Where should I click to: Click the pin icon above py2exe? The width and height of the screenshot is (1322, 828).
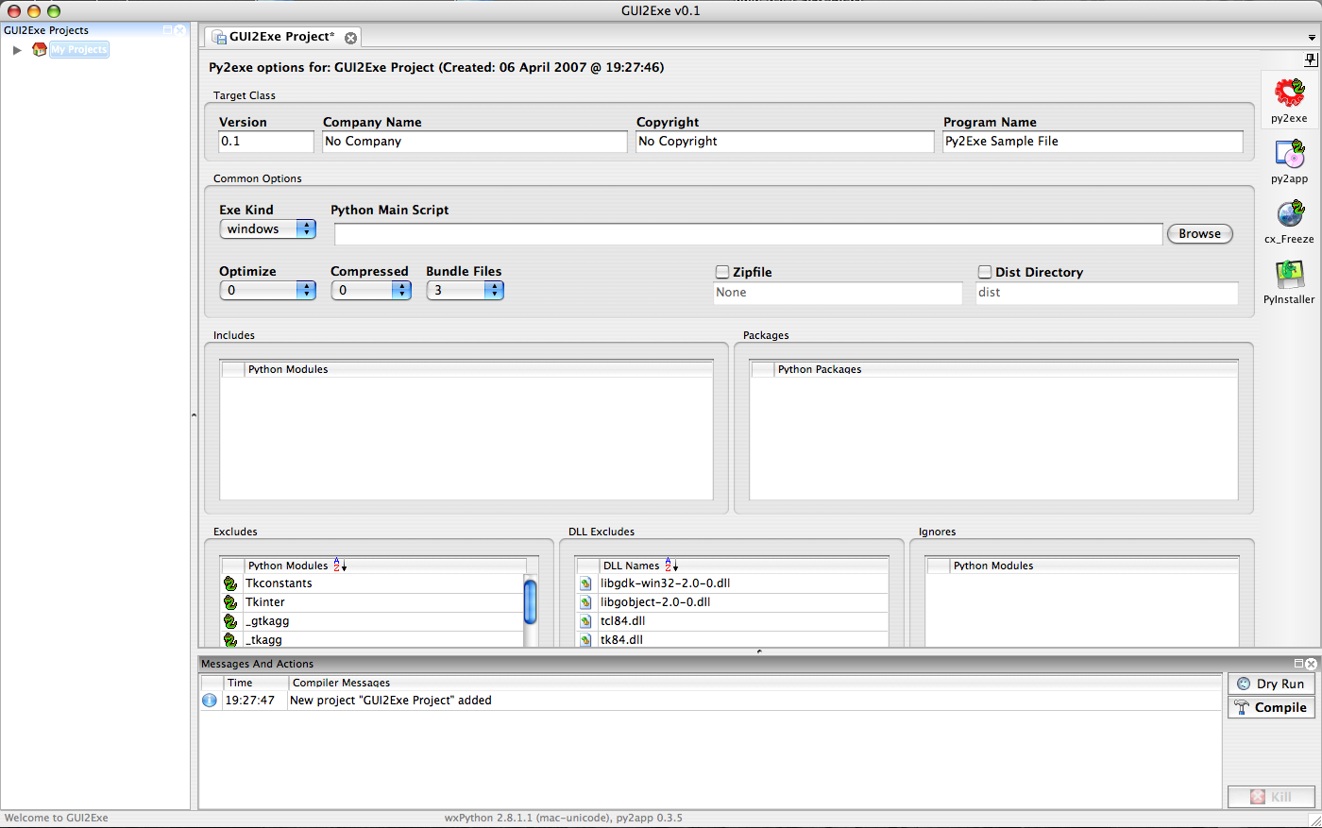pos(1310,59)
